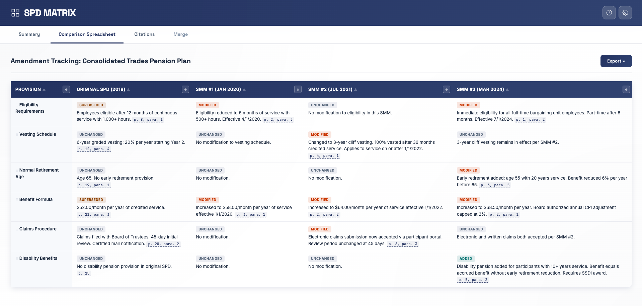Open the settings gear in top bar

[x=625, y=13]
